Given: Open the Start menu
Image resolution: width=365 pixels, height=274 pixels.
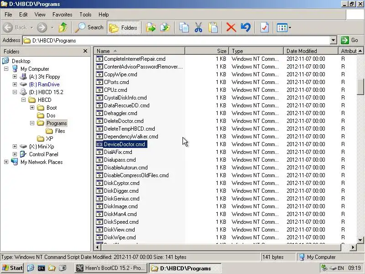Looking at the screenshot, I should 12,268.
